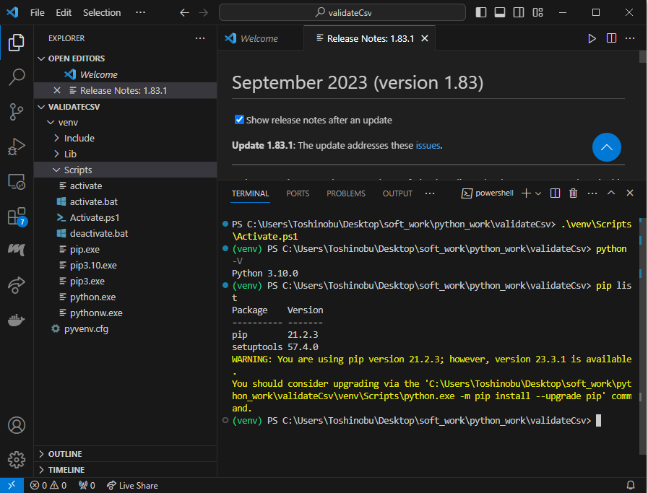The height and width of the screenshot is (493, 648).
Task: Open the Extensions view
Action: [17, 216]
